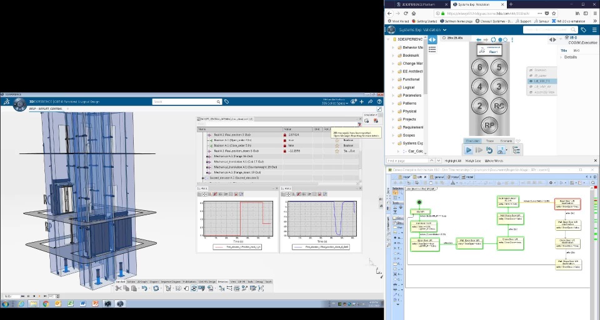Click the undo arrow in CATIA action bar
This screenshot has width=600, height=320.
coord(144,288)
